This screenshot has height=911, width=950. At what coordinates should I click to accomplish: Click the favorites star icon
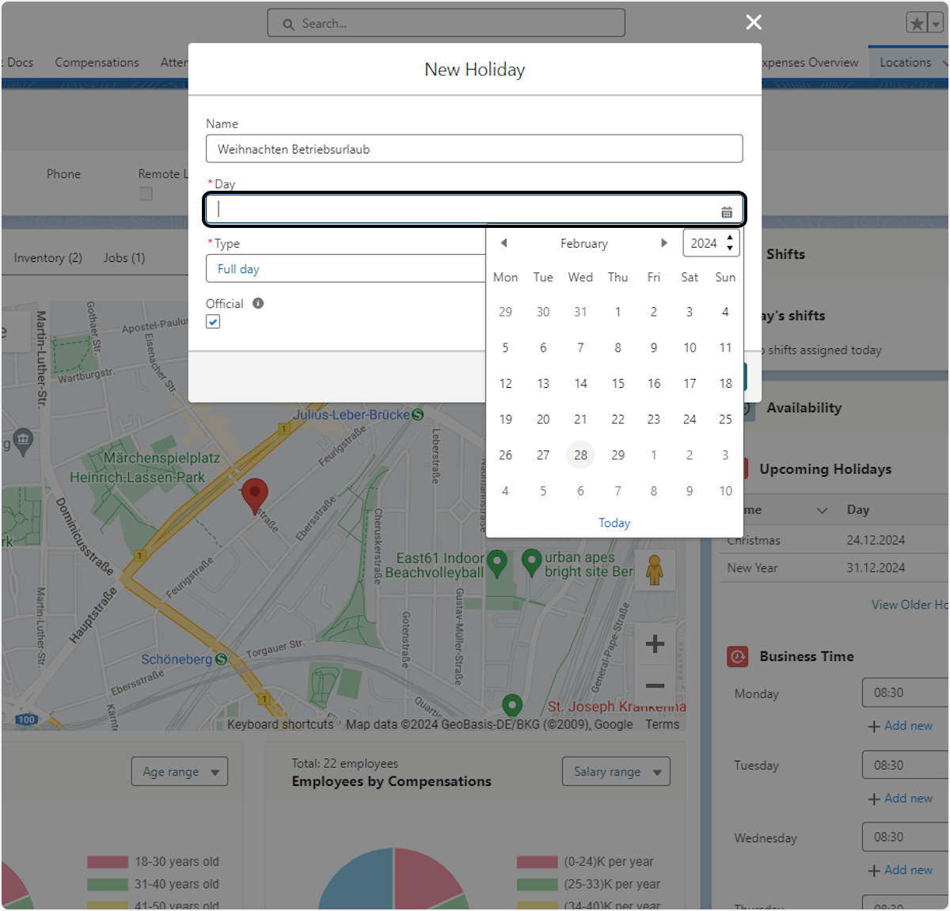pos(917,23)
